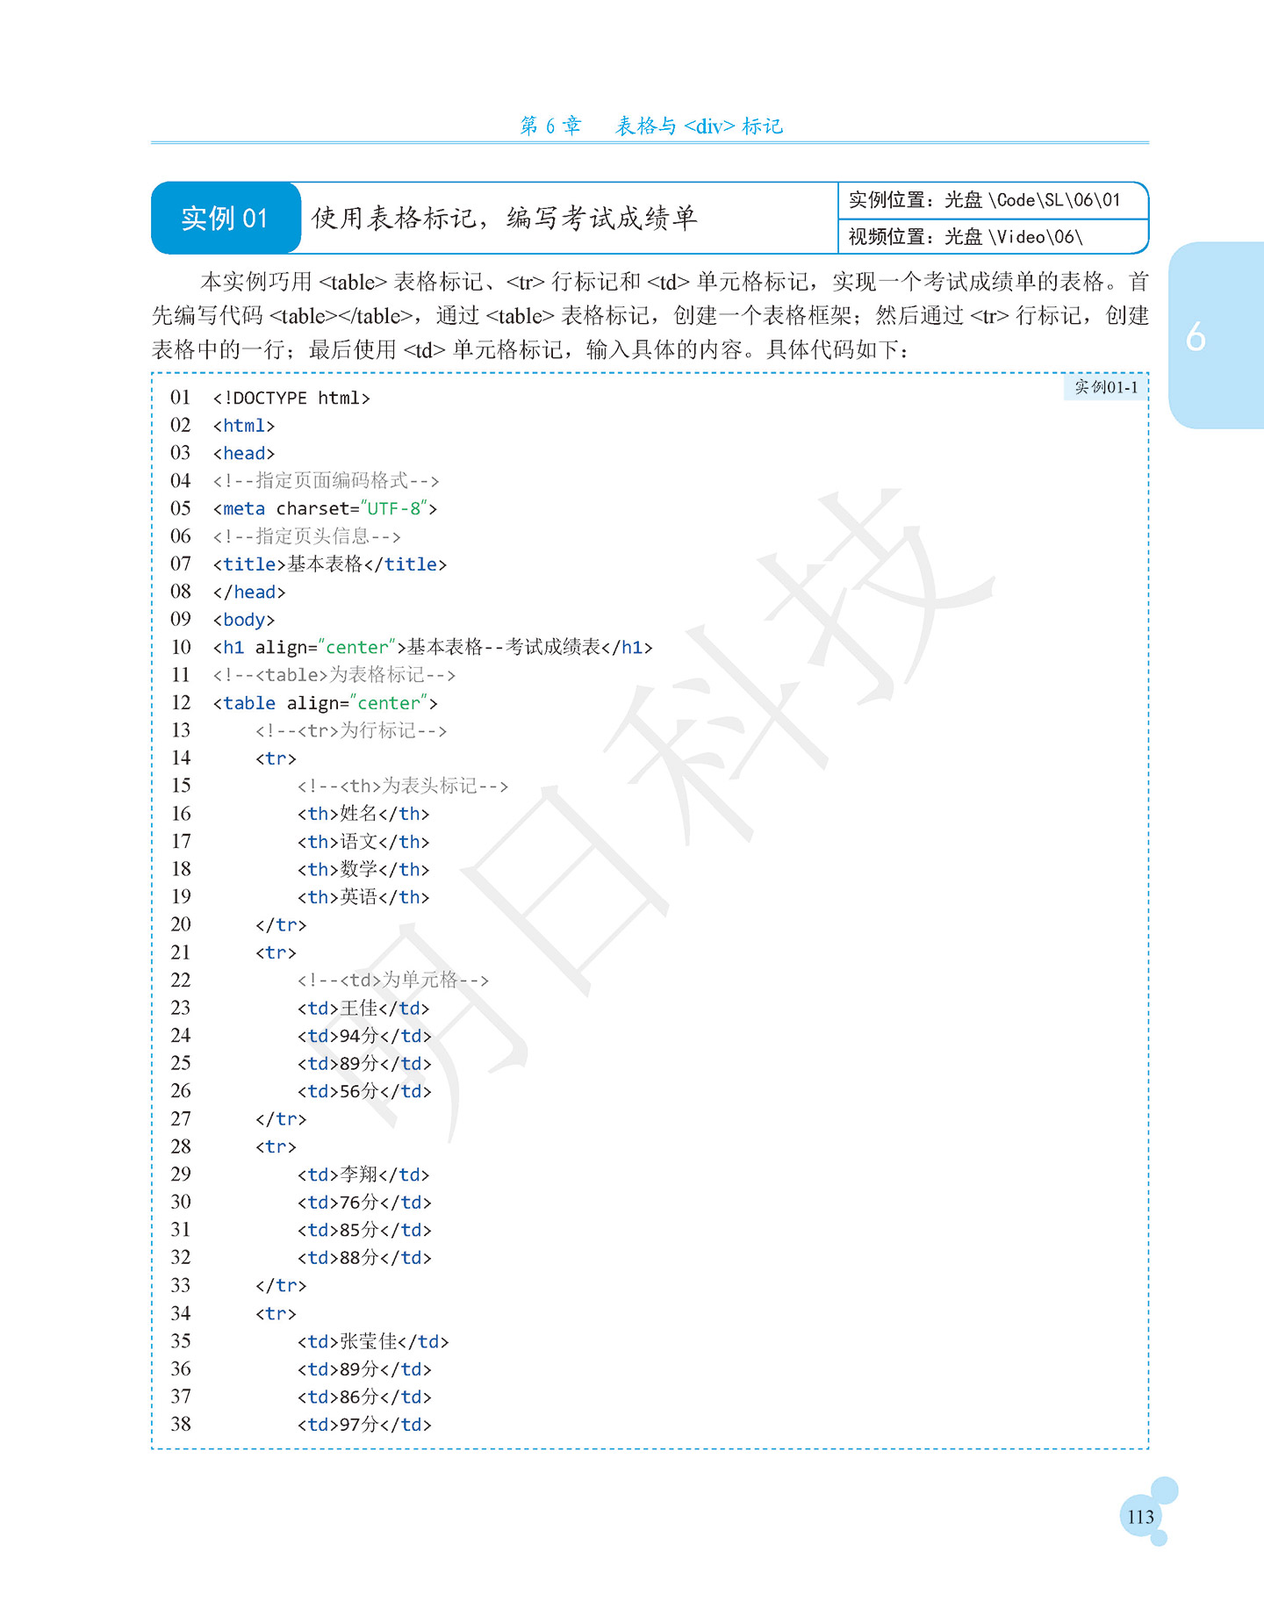Image resolution: width=1264 pixels, height=1609 pixels.
Task: Select the h1 line "基本表格--考试成绩表"
Action: [x=433, y=648]
